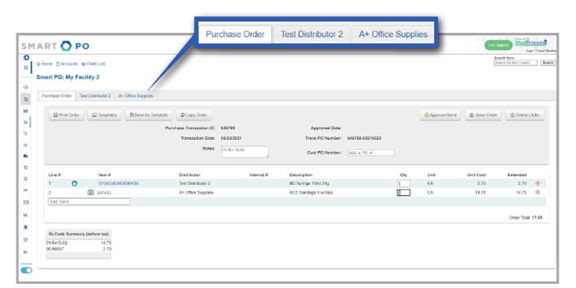Click the Approve/Send button
Screen dimensions: 576x288
[440, 115]
